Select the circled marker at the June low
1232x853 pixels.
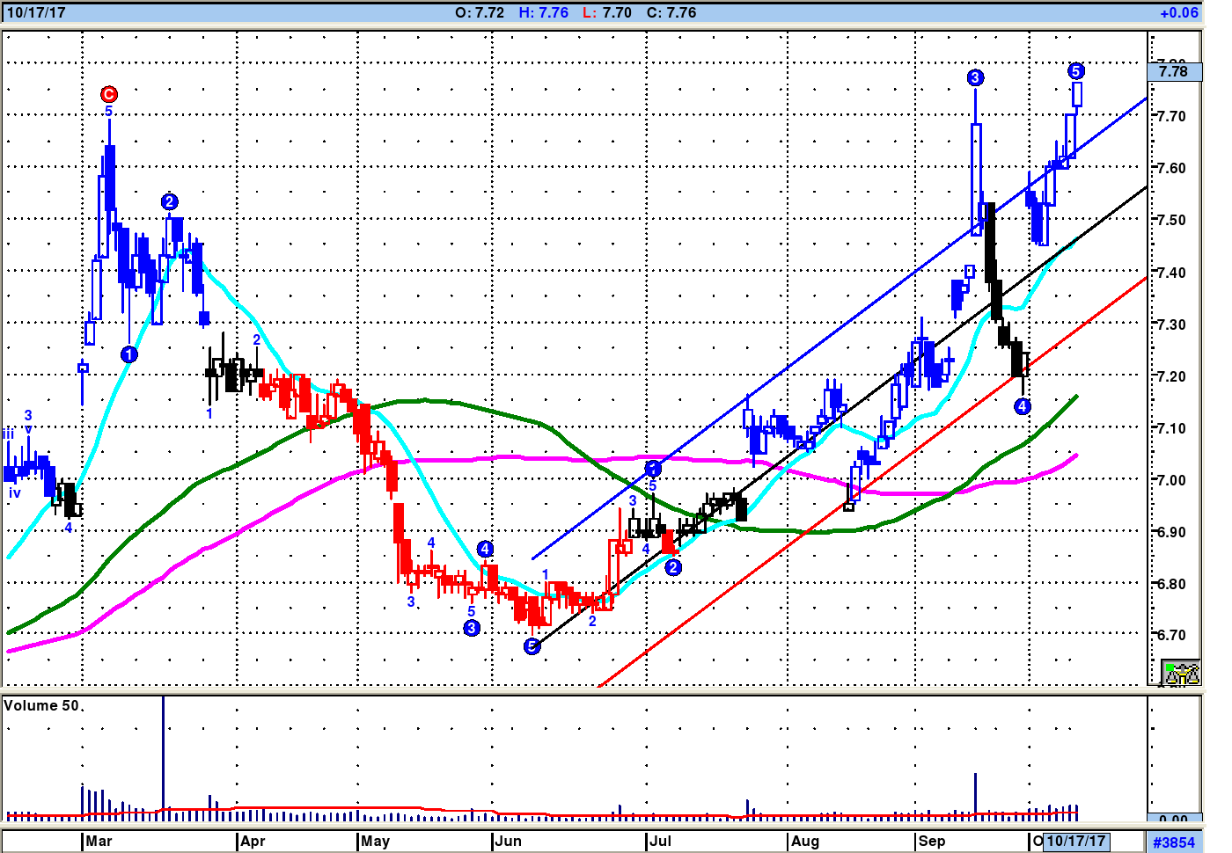(x=532, y=646)
